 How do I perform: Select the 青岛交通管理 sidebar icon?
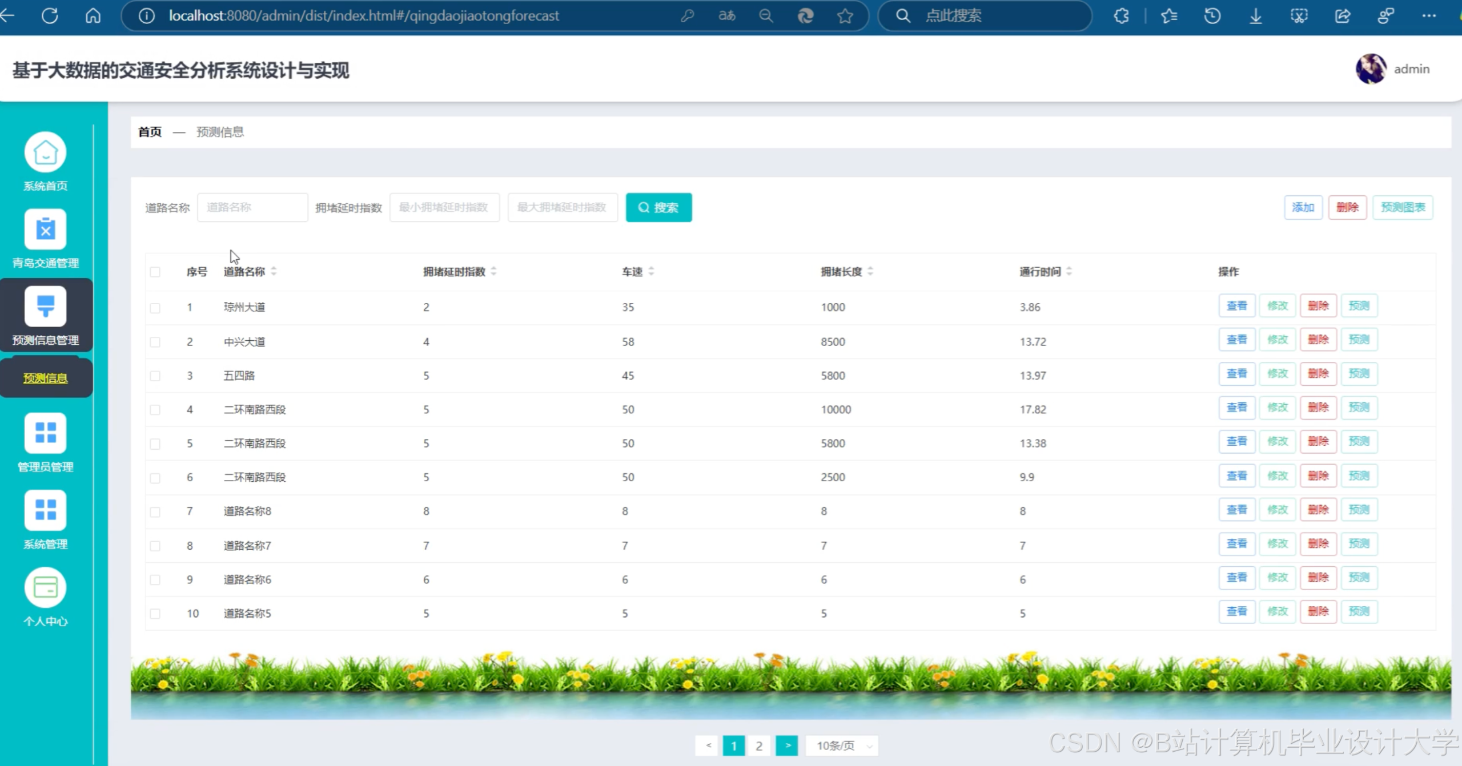tap(45, 229)
